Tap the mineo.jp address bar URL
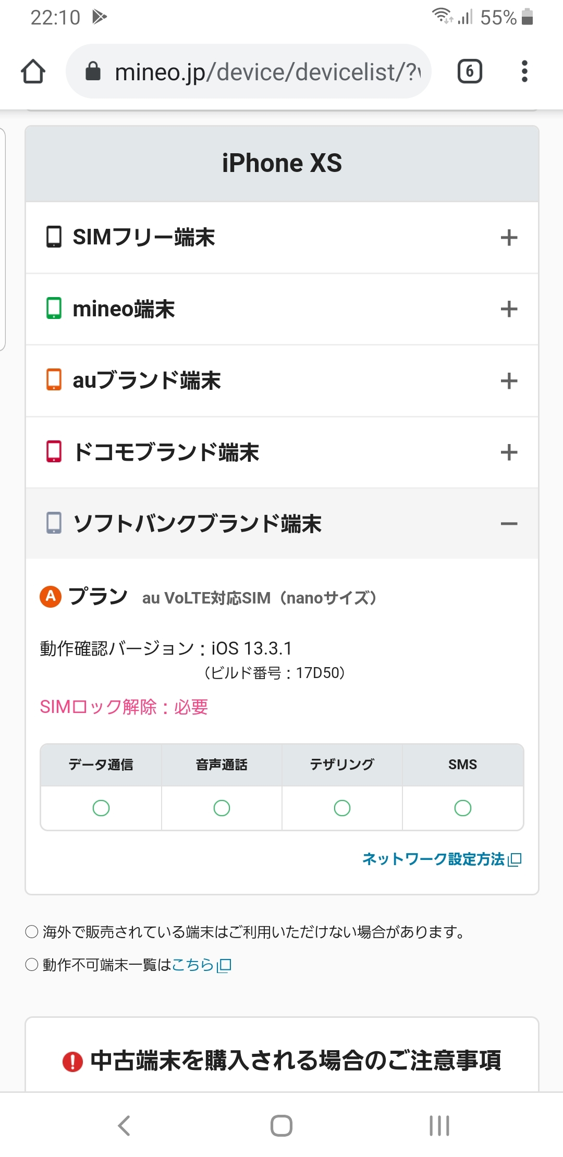The width and height of the screenshot is (563, 1157). pyautogui.click(x=267, y=71)
